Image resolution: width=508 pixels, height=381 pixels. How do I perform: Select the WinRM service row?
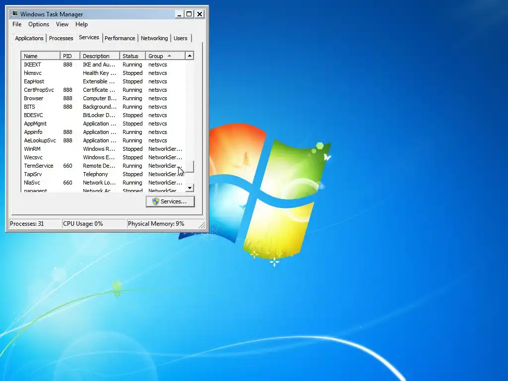click(x=103, y=149)
